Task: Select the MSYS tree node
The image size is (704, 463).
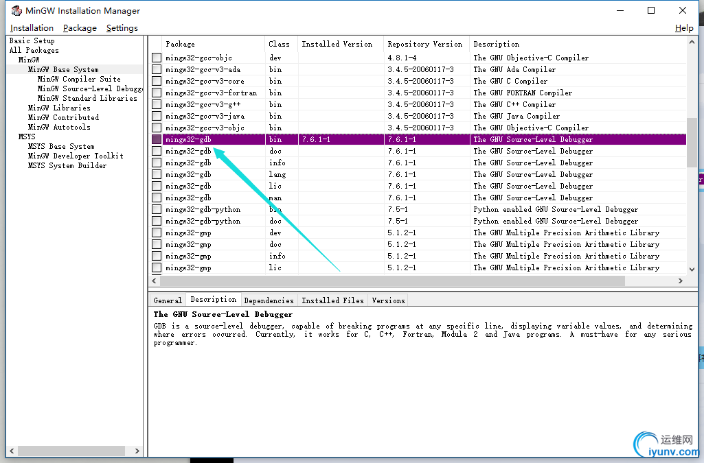Action: [27, 136]
